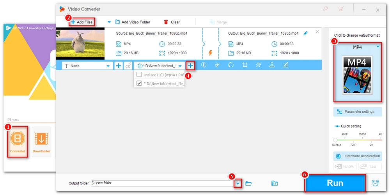The height and width of the screenshot is (195, 390).
Task: Toggle Hardware acceleration option
Action: (357, 156)
